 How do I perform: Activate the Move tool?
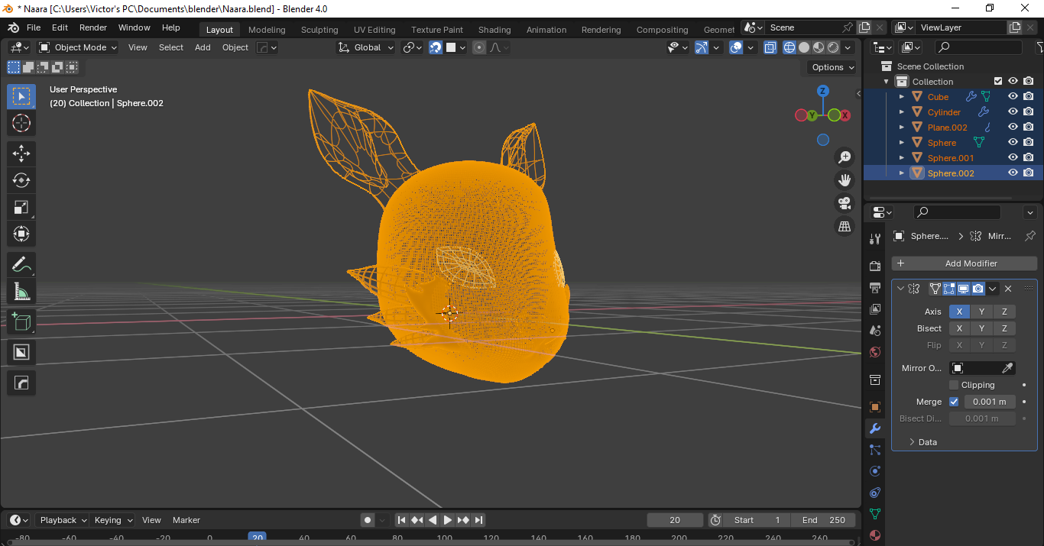click(21, 153)
